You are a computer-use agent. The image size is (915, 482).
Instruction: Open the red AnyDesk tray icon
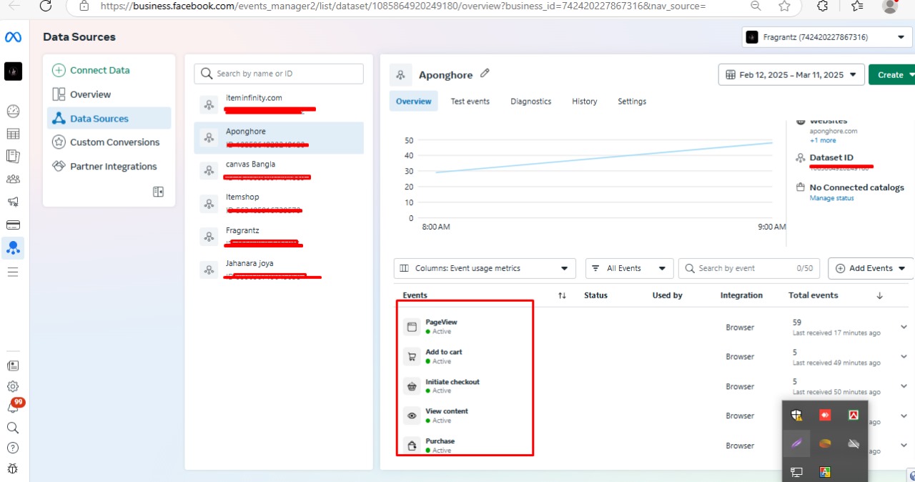tap(825, 415)
